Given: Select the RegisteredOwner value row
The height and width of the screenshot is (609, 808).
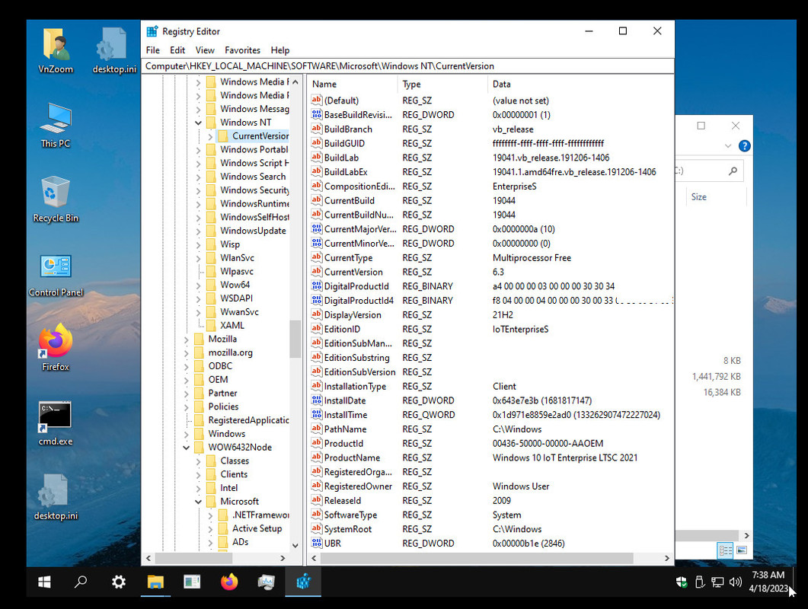Looking at the screenshot, I should click(491, 486).
